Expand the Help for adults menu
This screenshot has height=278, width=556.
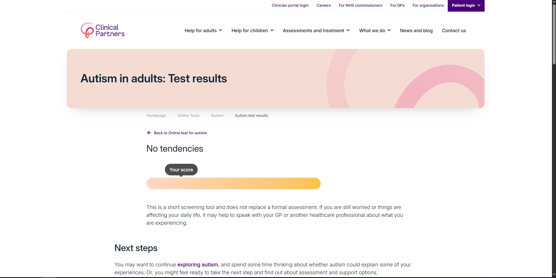[203, 30]
